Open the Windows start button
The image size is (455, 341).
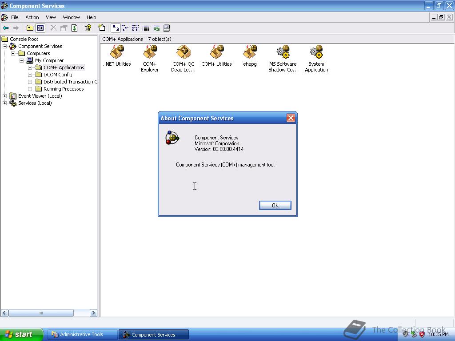tap(21, 334)
